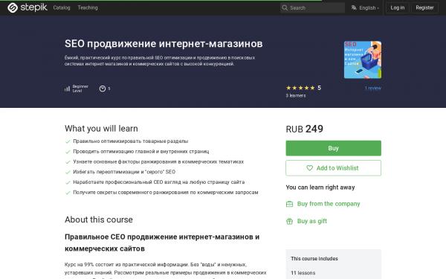The height and width of the screenshot is (279, 446).
Task: Click the checkmark beside 'Проводить оптимизацию главной'
Action: point(68,152)
